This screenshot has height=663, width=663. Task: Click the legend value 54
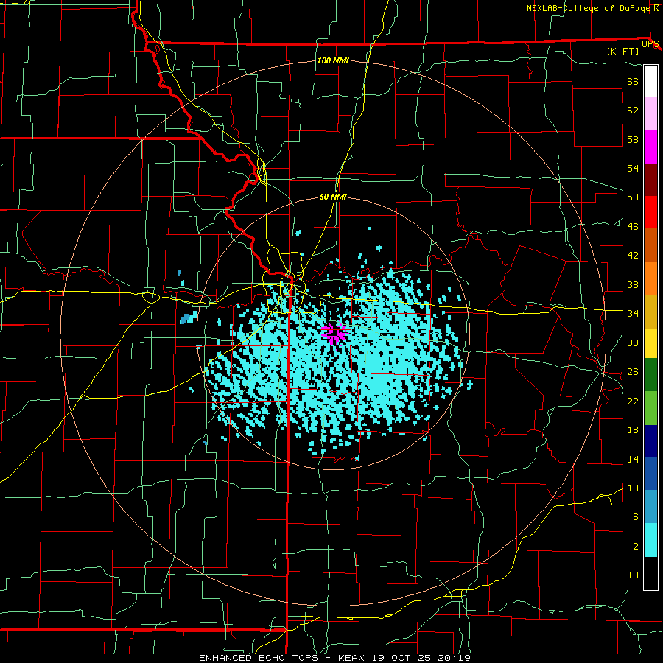(x=633, y=168)
